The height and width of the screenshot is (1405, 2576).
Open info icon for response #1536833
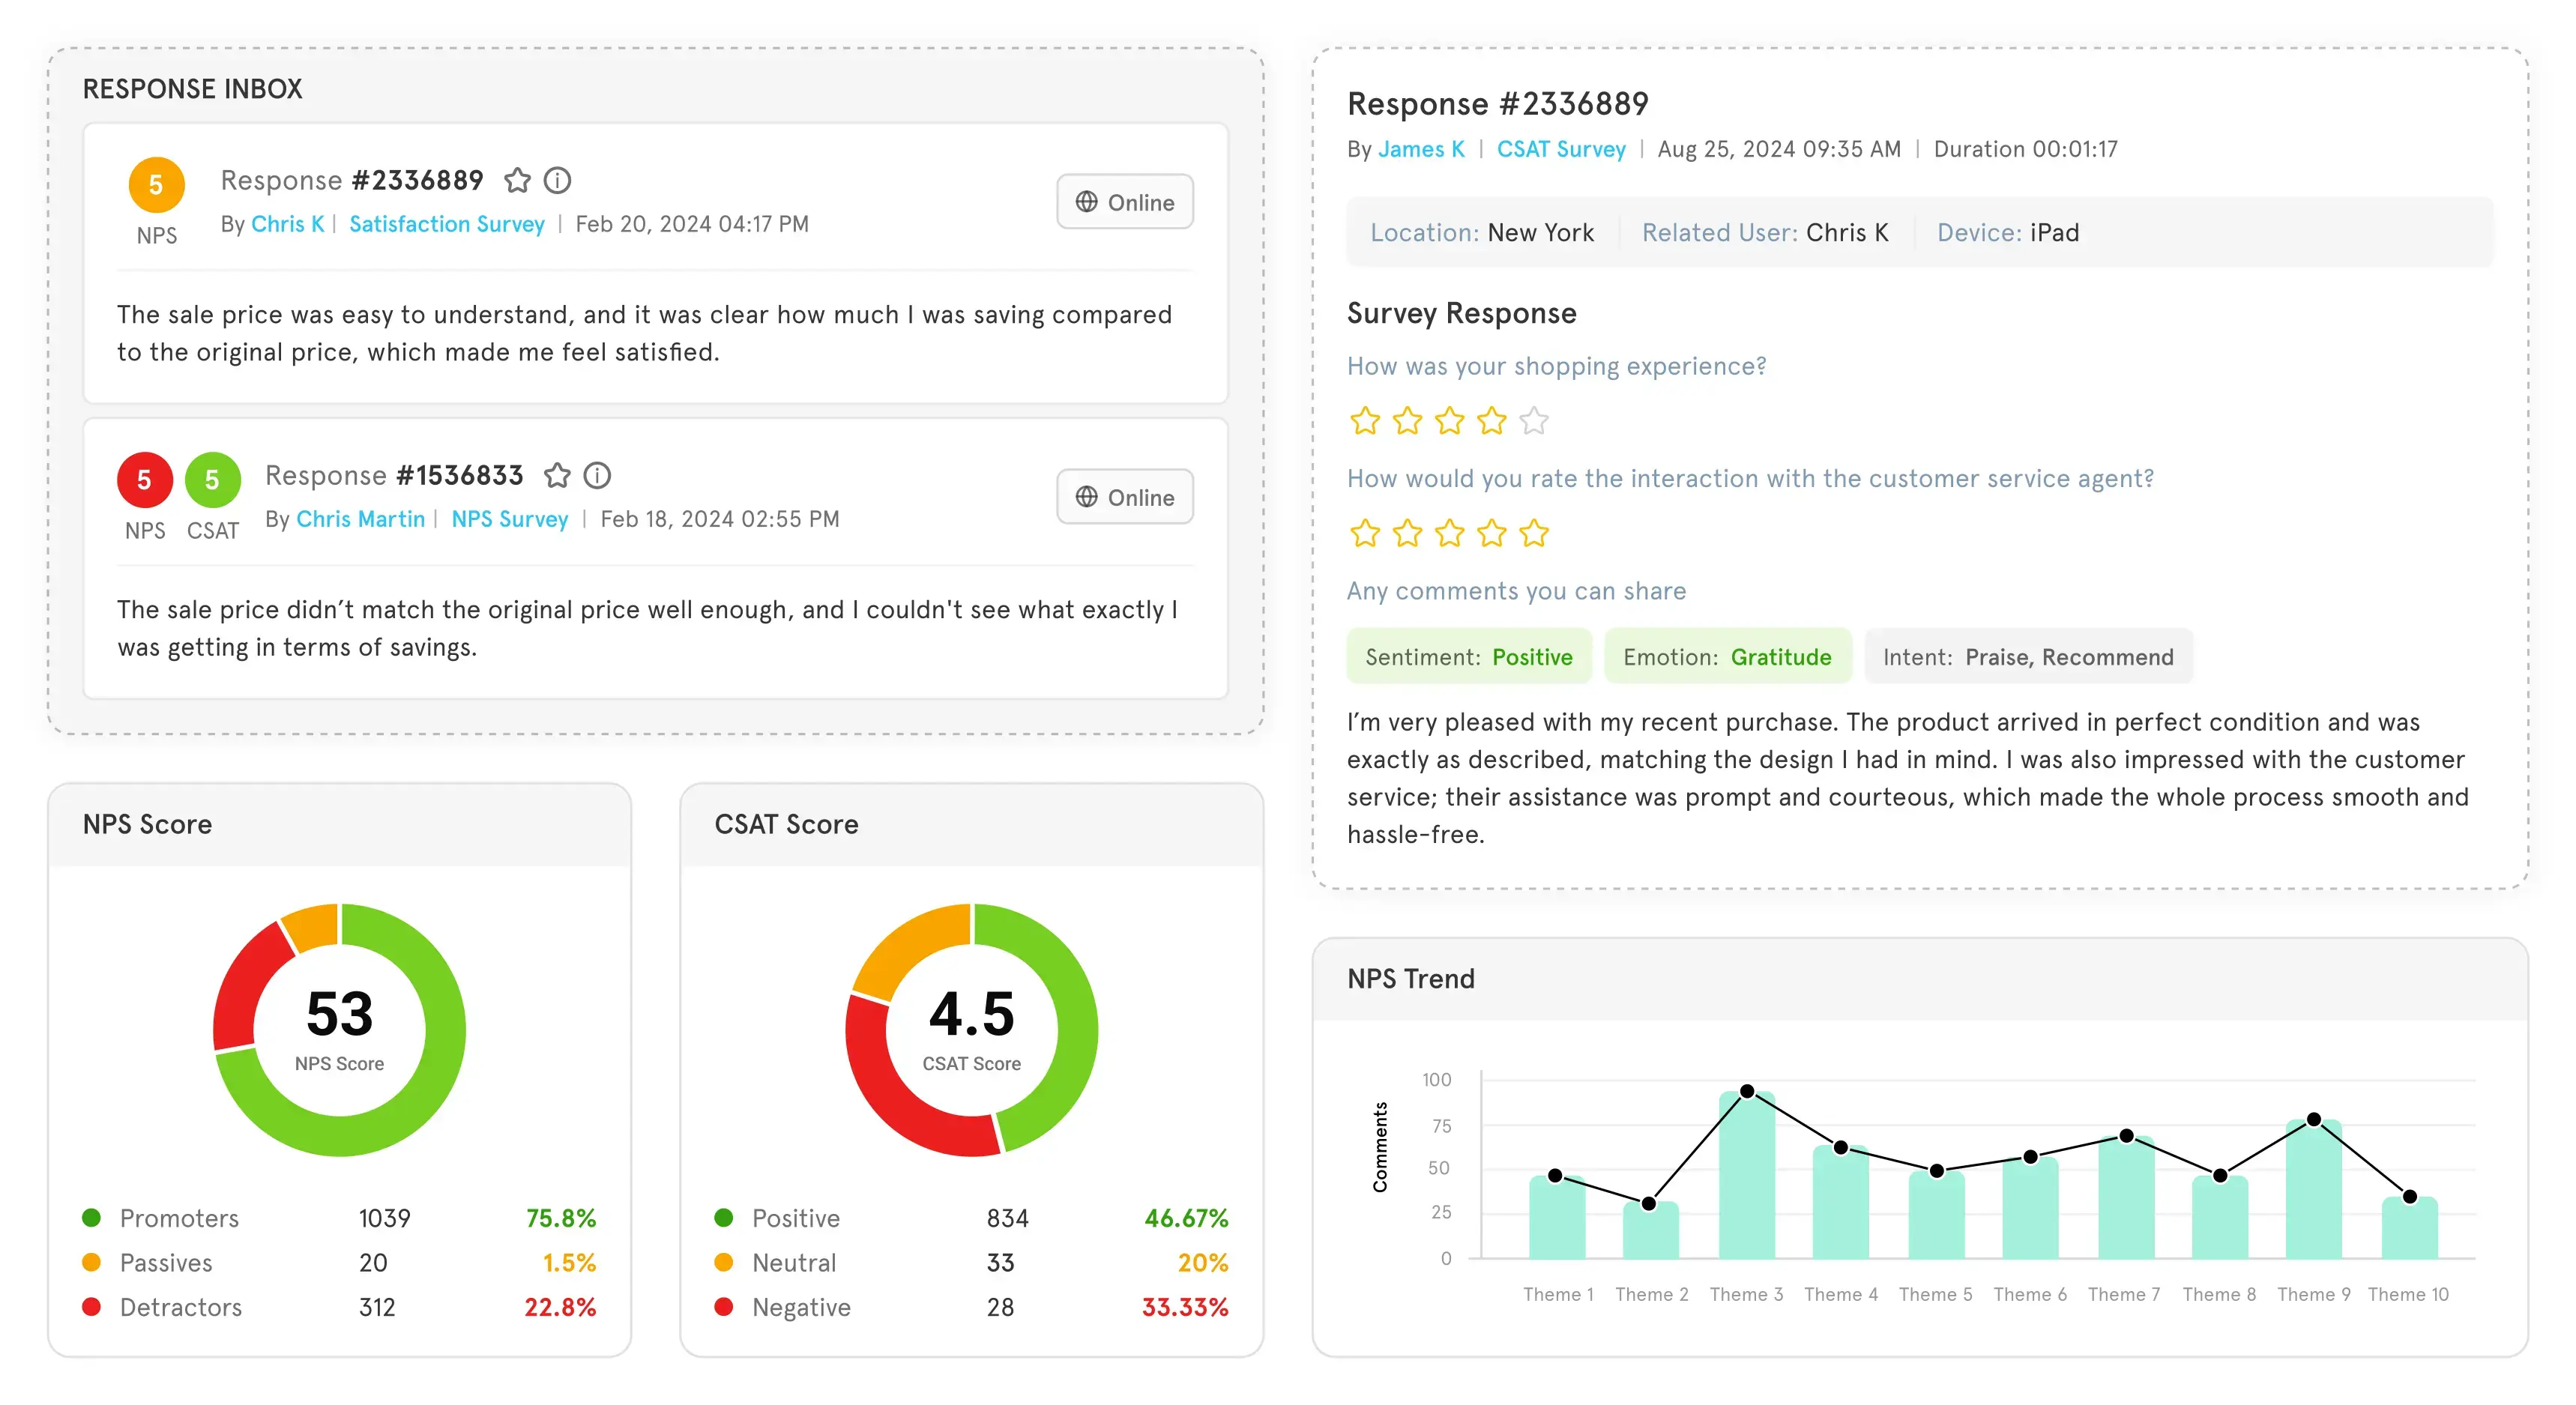point(597,475)
